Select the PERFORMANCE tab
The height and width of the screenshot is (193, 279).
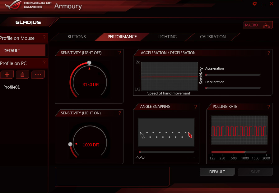[122, 37]
